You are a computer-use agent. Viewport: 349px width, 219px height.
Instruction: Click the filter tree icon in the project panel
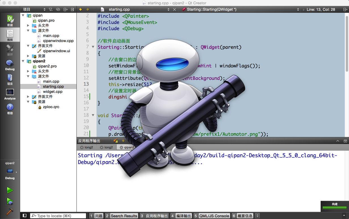point(51,9)
